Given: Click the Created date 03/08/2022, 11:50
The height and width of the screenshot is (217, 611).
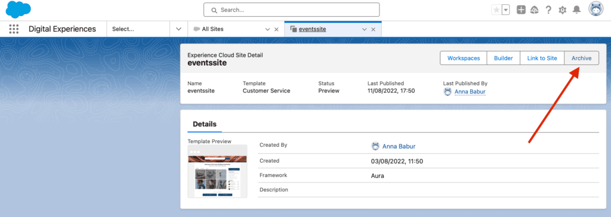Looking at the screenshot, I should (397, 162).
